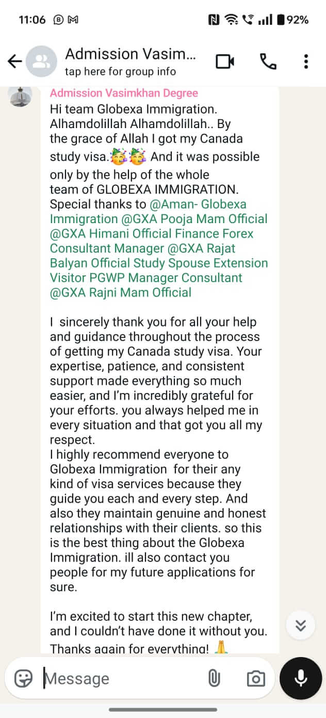Tap the @Aman- Globexa Immigration mention
326x718 pixels.
pos(198,204)
